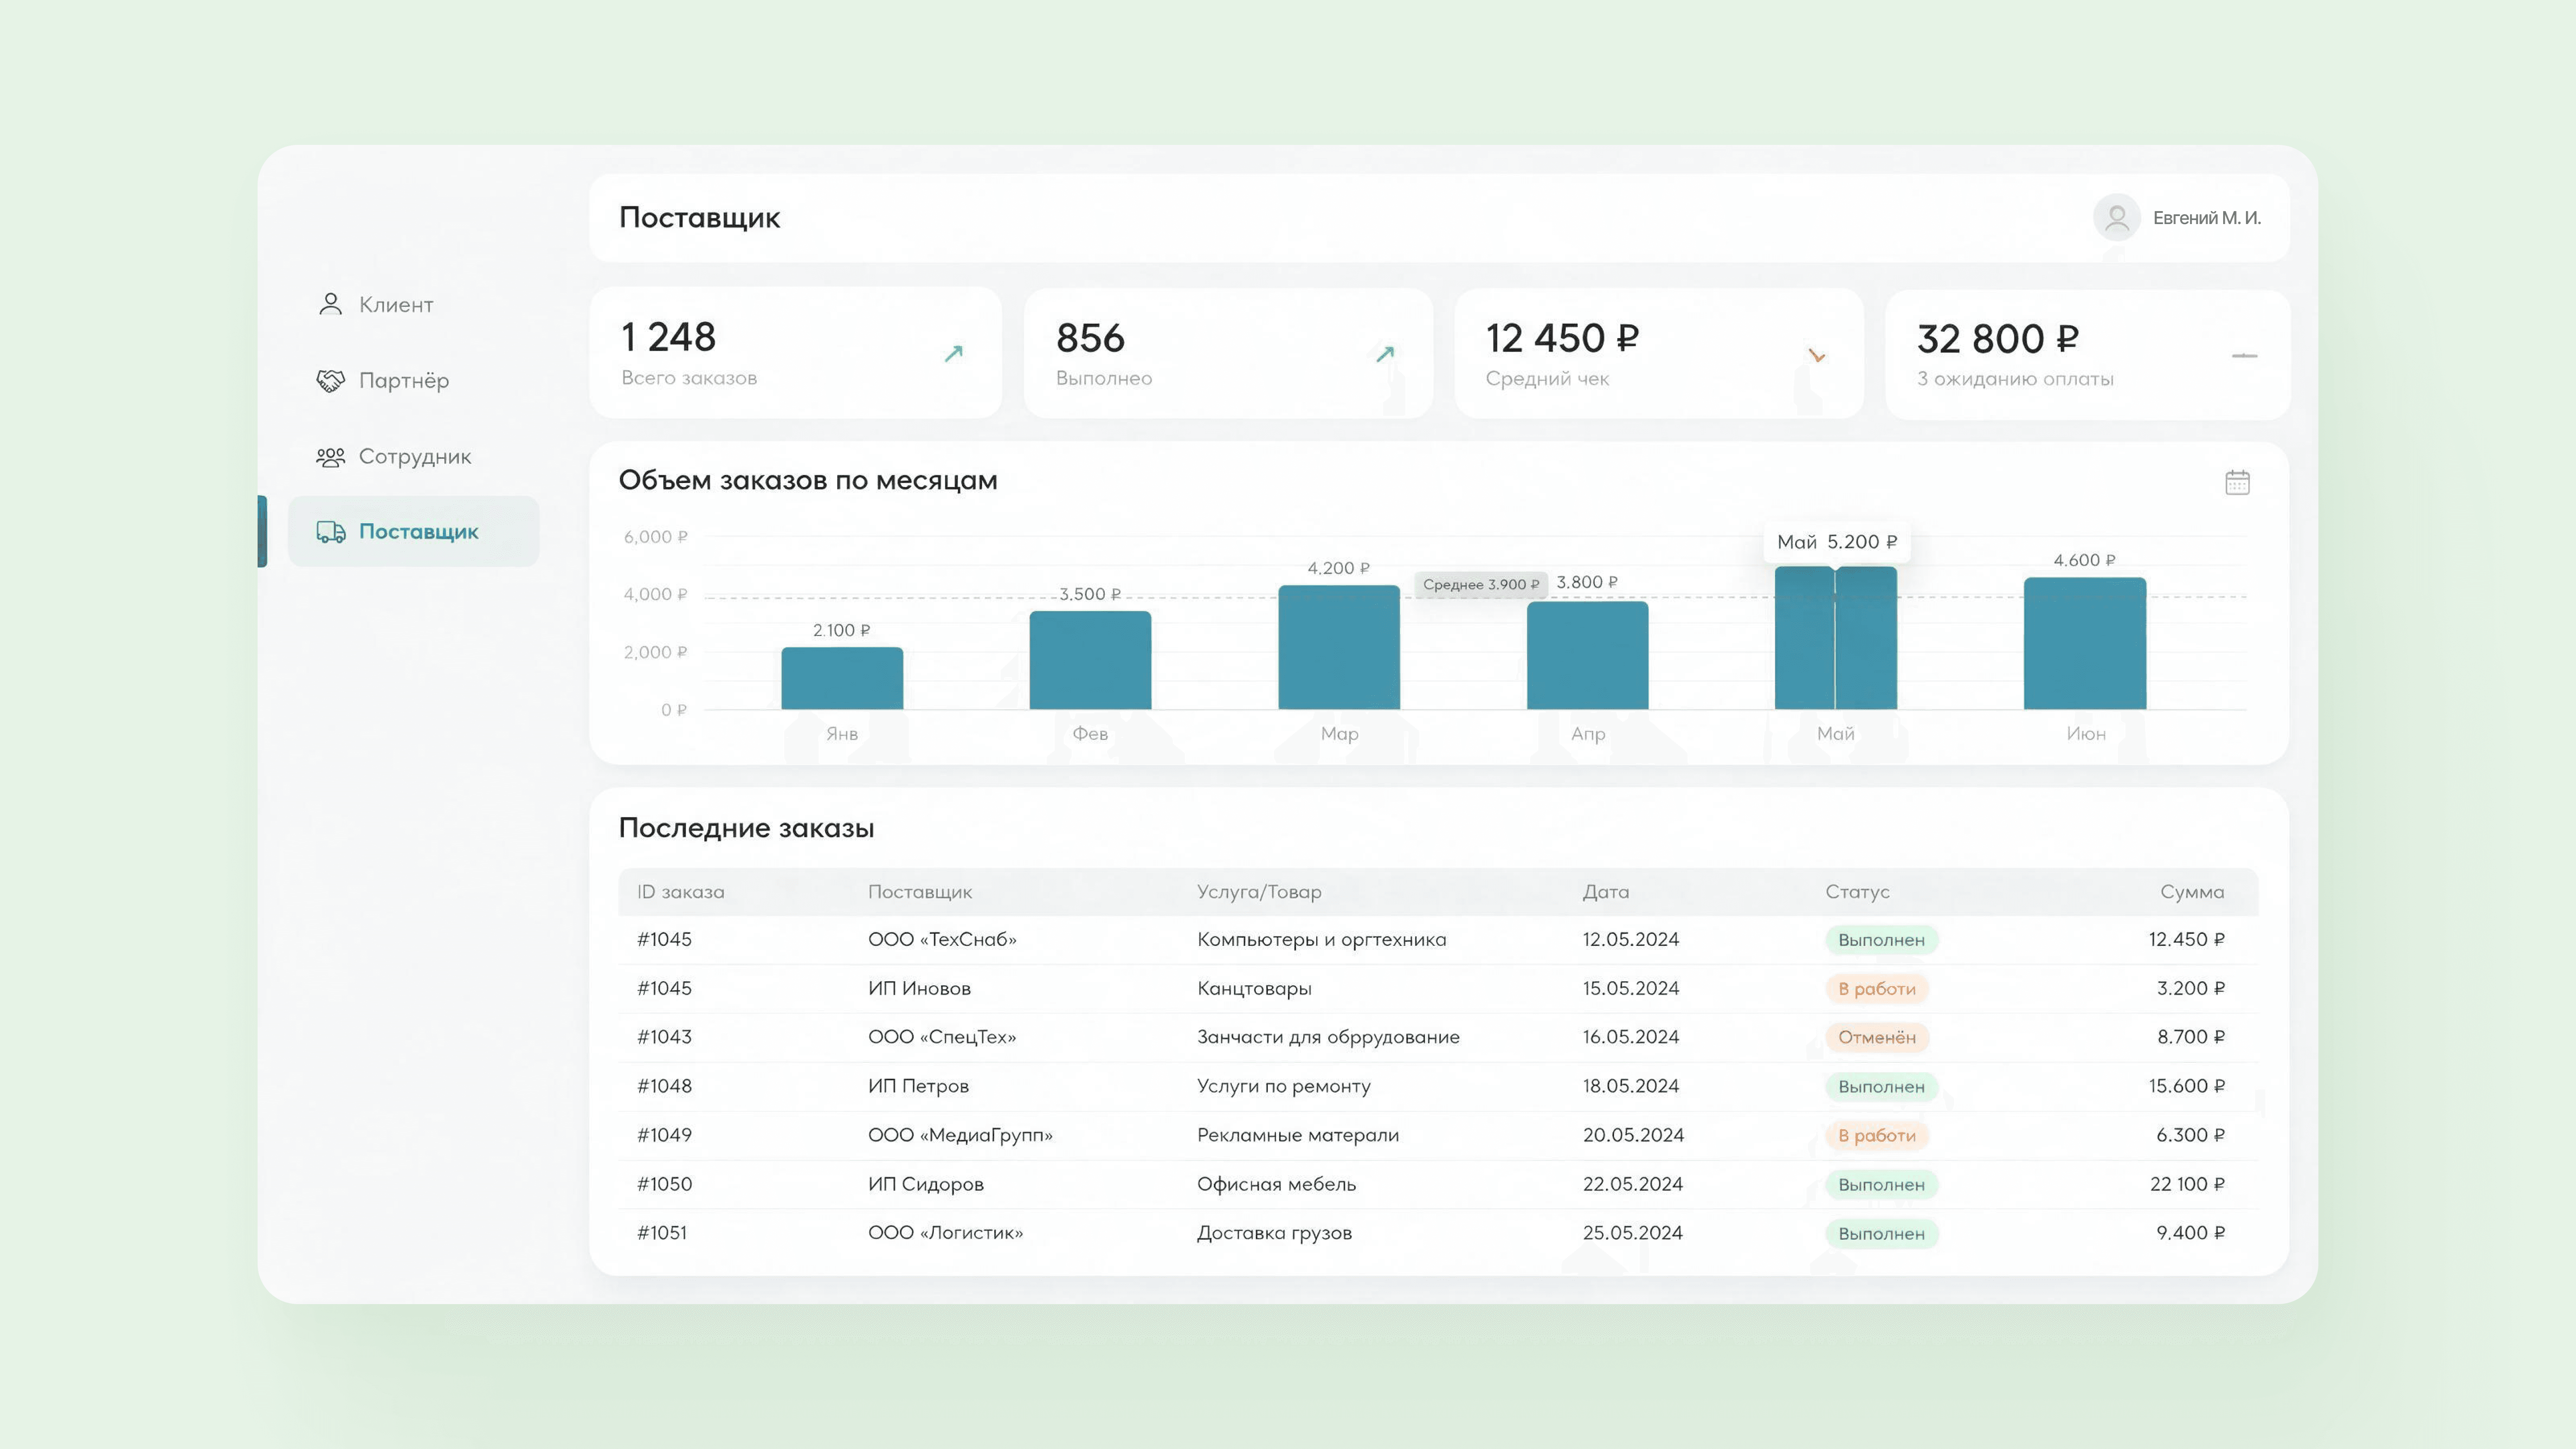Sort by the Услуга/Товар column header
The image size is (2576, 1449).
click(x=1259, y=892)
